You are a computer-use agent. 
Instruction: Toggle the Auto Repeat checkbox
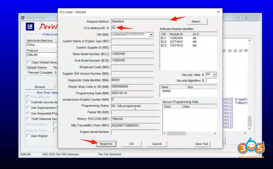click(28, 136)
